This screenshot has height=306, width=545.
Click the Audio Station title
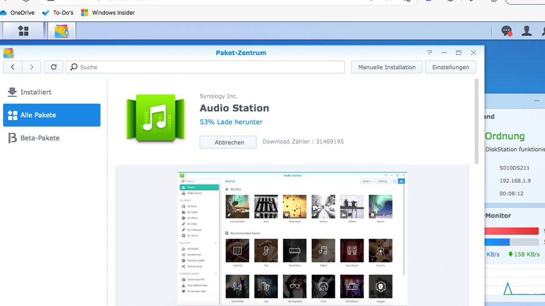tap(234, 108)
